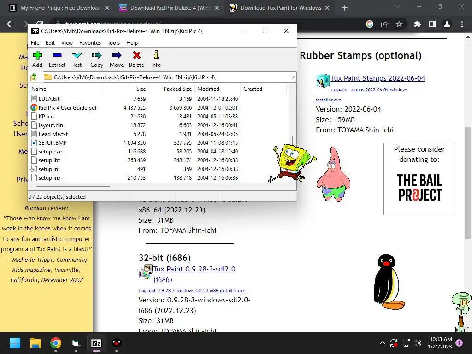Click the Chrome back arrow
The width and height of the screenshot is (472, 354).
(10, 24)
